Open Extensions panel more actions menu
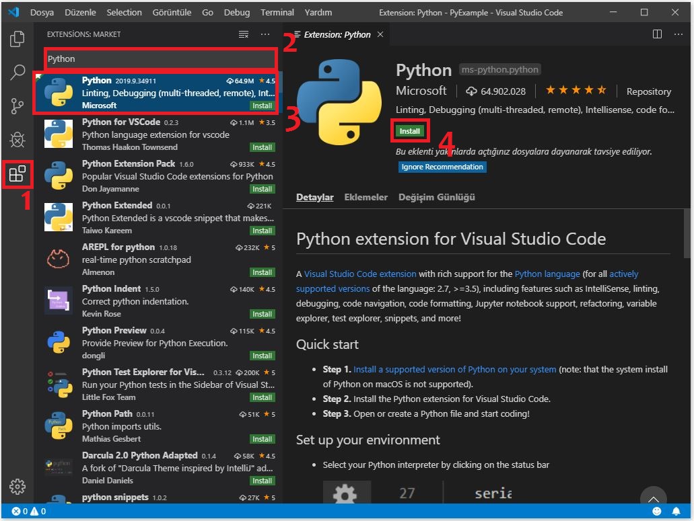This screenshot has height=521, width=694. 265,34
